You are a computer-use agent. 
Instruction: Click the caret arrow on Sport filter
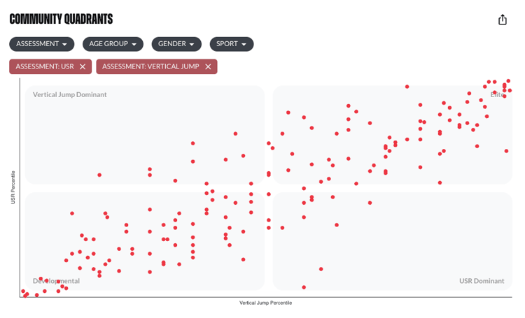(x=244, y=44)
